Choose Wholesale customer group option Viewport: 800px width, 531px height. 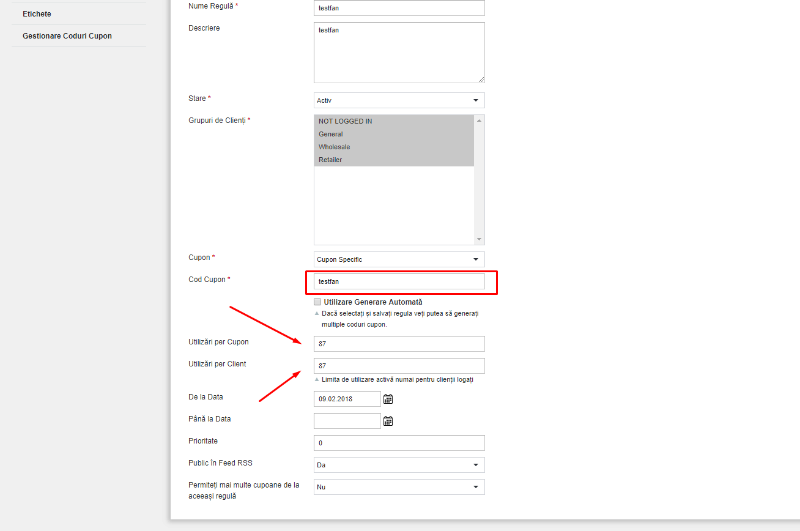pos(394,147)
